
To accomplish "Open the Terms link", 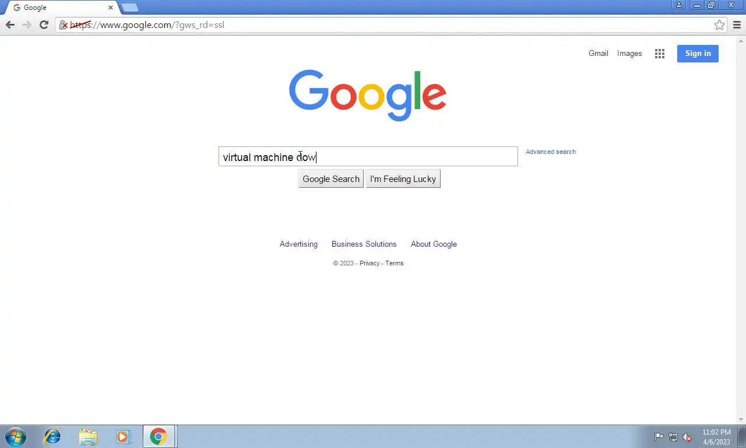I will 394,263.
